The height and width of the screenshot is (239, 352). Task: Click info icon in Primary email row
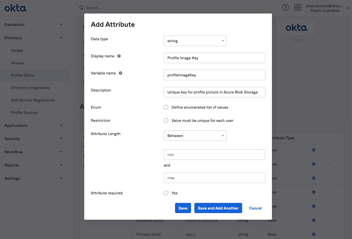(x=314, y=234)
